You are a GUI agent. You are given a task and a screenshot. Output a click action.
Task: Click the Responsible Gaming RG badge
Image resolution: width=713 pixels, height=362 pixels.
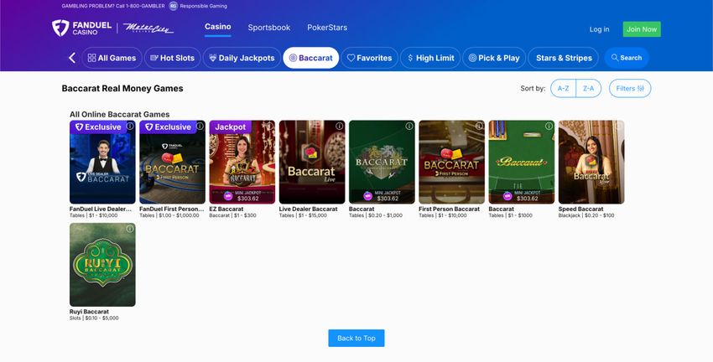point(174,6)
